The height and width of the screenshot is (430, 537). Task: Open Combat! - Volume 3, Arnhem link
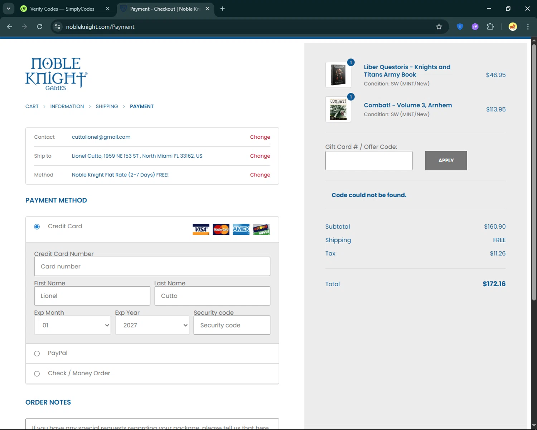tap(408, 105)
